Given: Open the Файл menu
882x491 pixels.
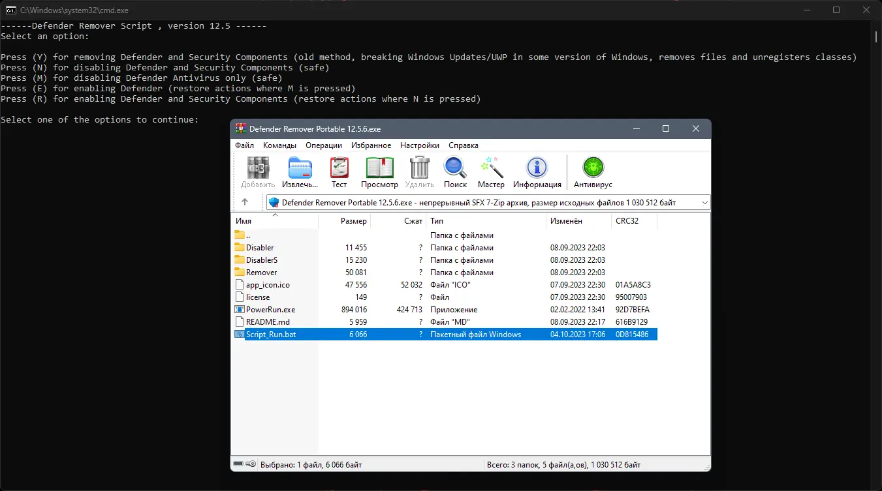Looking at the screenshot, I should [x=245, y=145].
